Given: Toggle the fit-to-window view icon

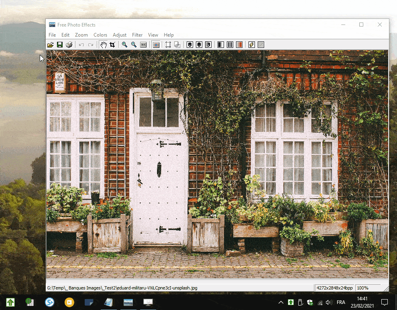Looking at the screenshot, I should pyautogui.click(x=156, y=45).
